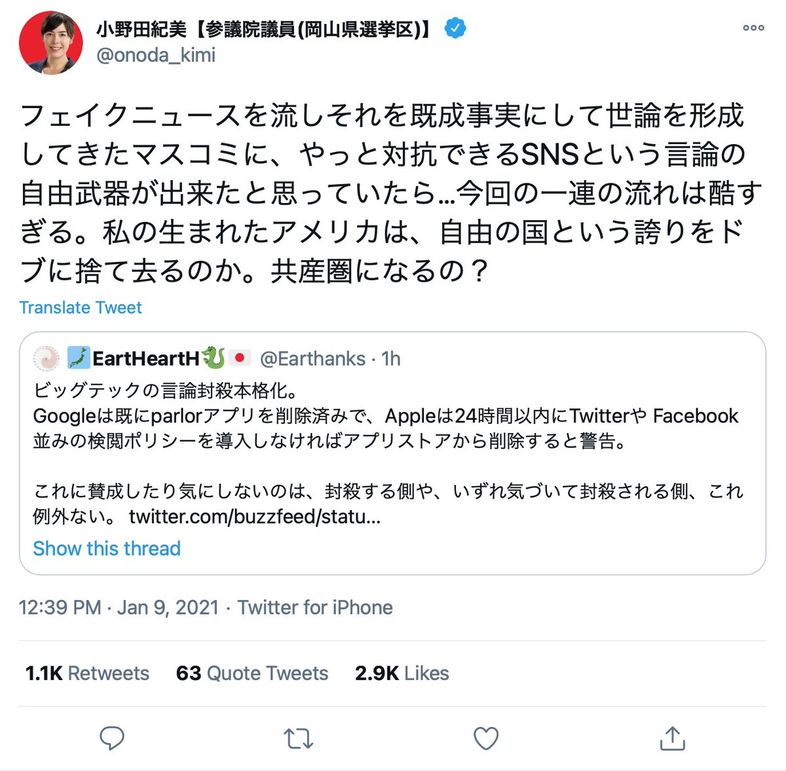Image resolution: width=786 pixels, height=771 pixels.
Task: View the 63 Quote Tweets list
Action: [252, 673]
